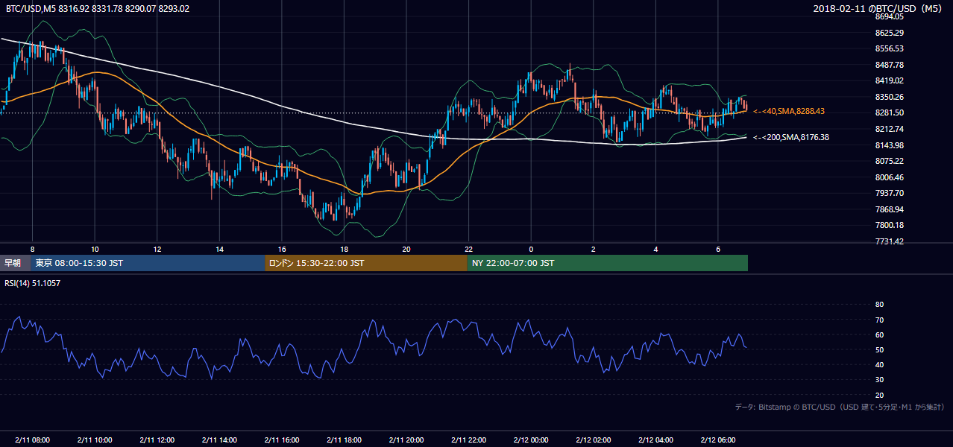The image size is (953, 447).
Task: Click the 2/12 00:00 time label
Action: point(531,440)
